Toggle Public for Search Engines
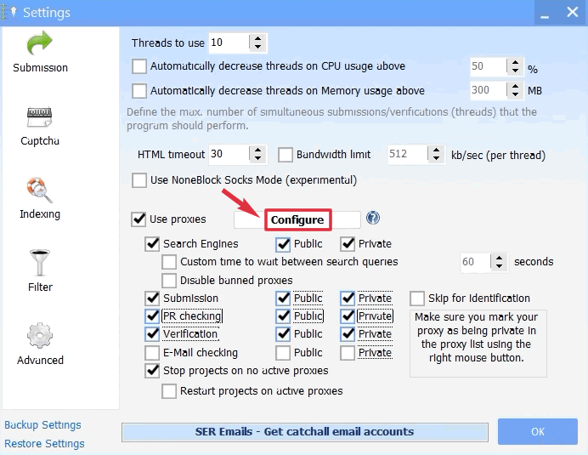Image resolution: width=588 pixels, height=455 pixels. (x=283, y=244)
